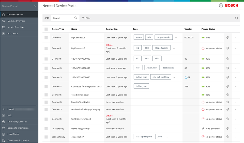Screen dimensions: 244x143
Task: Select checkbox for testDeviceForEmptyCategory row
Action: tap(46, 109)
